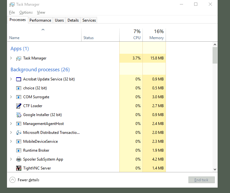Click the Task Manager title bar icon
Image resolution: width=230 pixels, height=193 pixels.
click(x=12, y=4)
